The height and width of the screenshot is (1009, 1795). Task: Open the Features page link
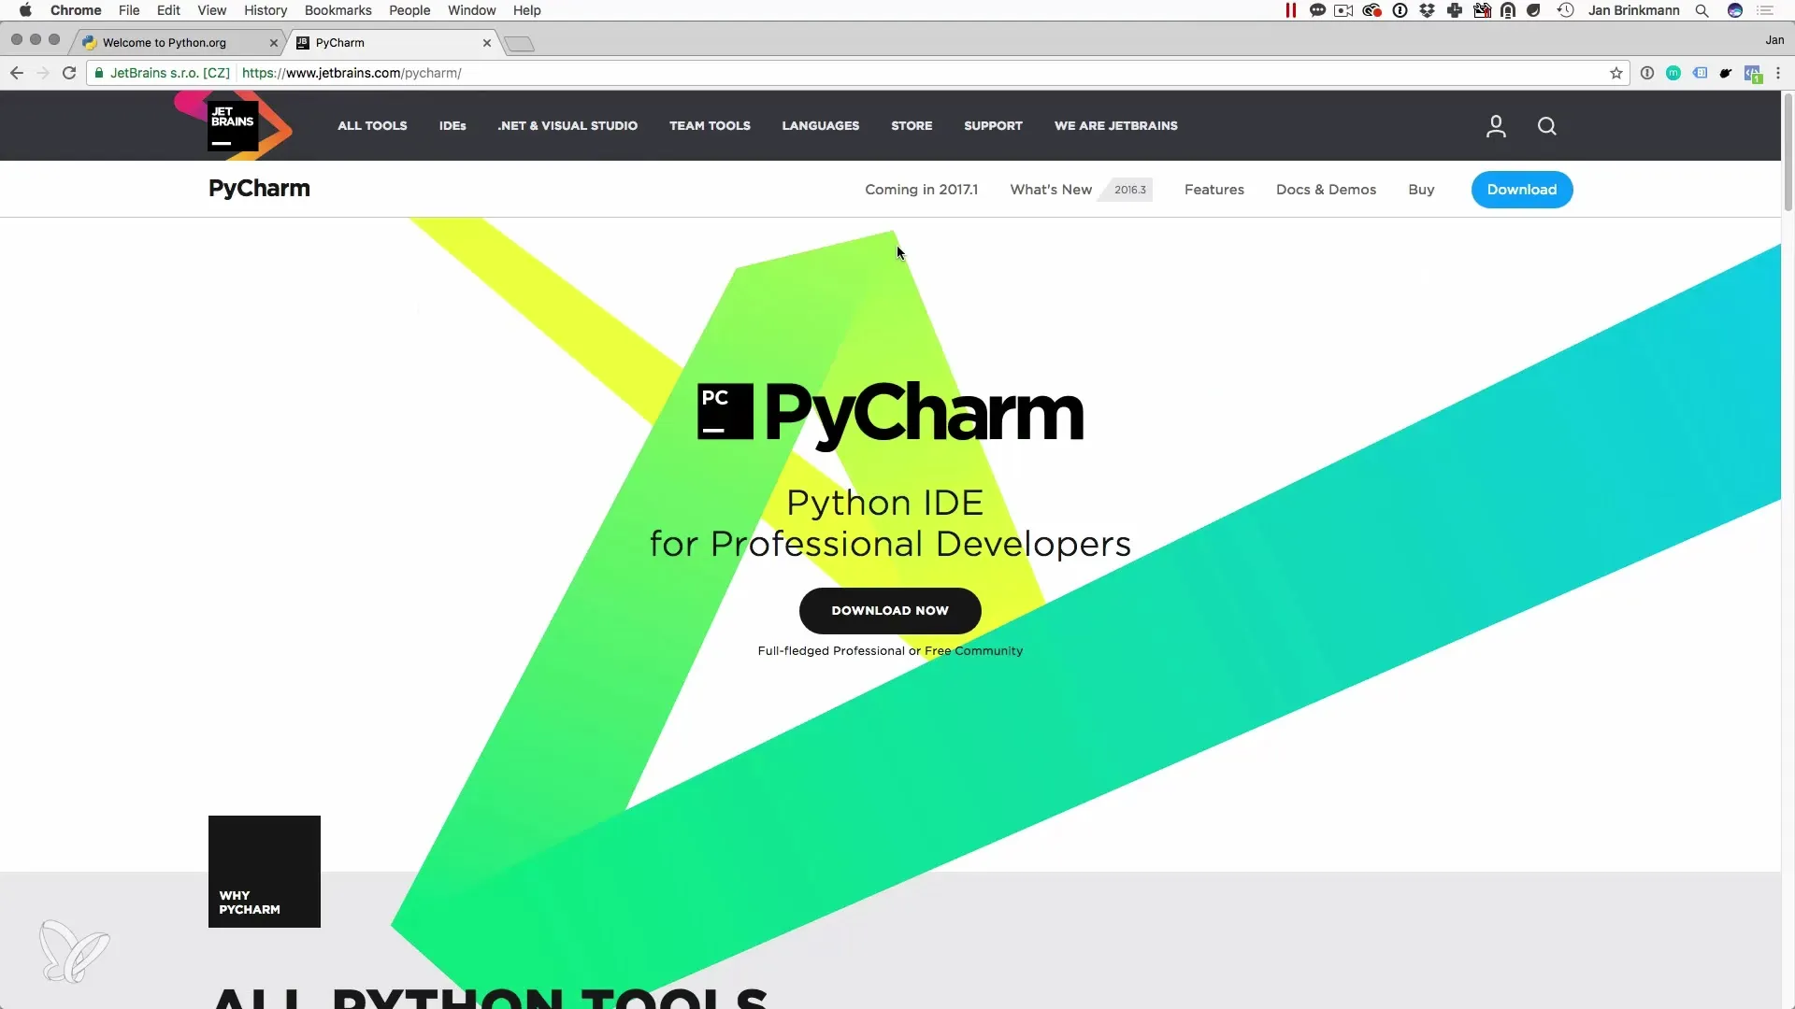pos(1213,190)
